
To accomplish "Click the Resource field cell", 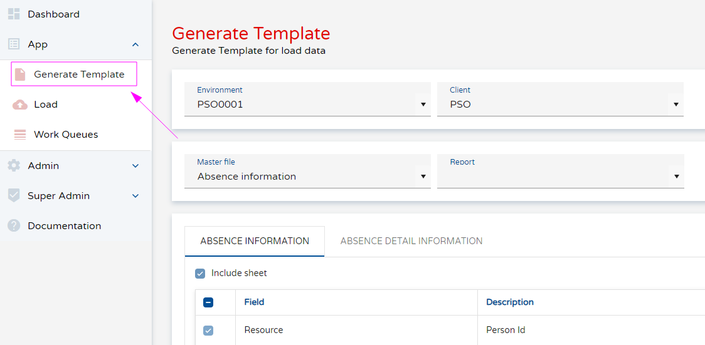I will point(356,330).
